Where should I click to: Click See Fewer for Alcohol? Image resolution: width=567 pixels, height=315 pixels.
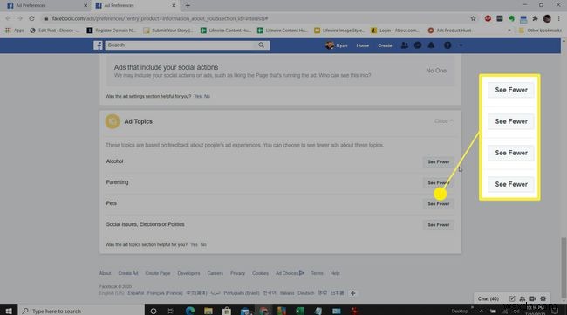coord(438,162)
